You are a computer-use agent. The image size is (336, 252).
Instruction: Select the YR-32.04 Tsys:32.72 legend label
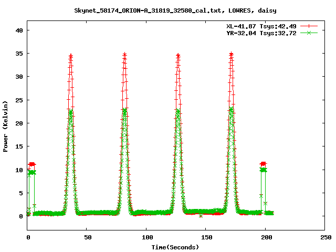pos(261,33)
